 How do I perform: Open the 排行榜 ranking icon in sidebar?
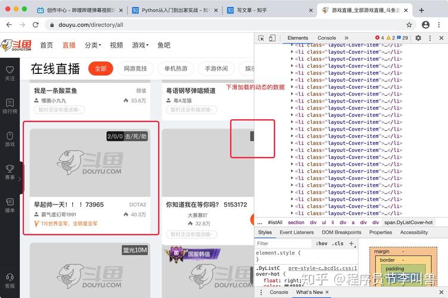coord(10,103)
